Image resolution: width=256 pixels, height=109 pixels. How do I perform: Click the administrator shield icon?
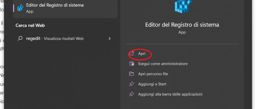click(x=132, y=64)
